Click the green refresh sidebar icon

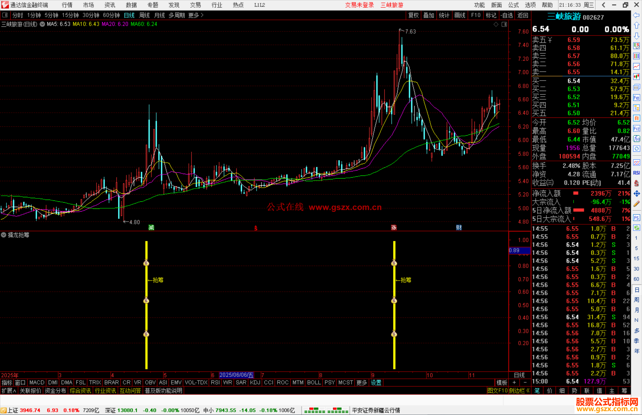coord(636,228)
